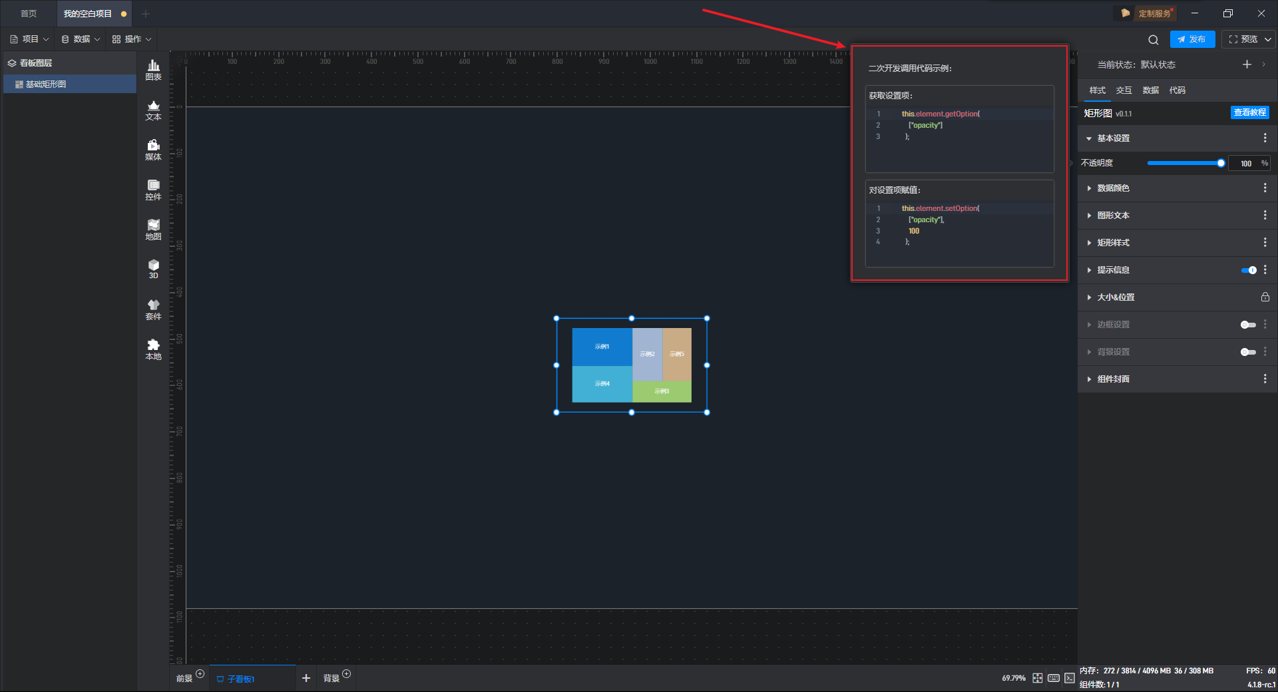Viewport: 1278px width, 692px height.
Task: Click the 发布 publish button
Action: [x=1191, y=39]
